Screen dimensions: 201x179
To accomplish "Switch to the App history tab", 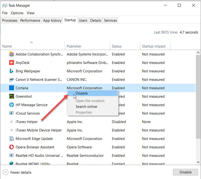I will tap(52, 20).
